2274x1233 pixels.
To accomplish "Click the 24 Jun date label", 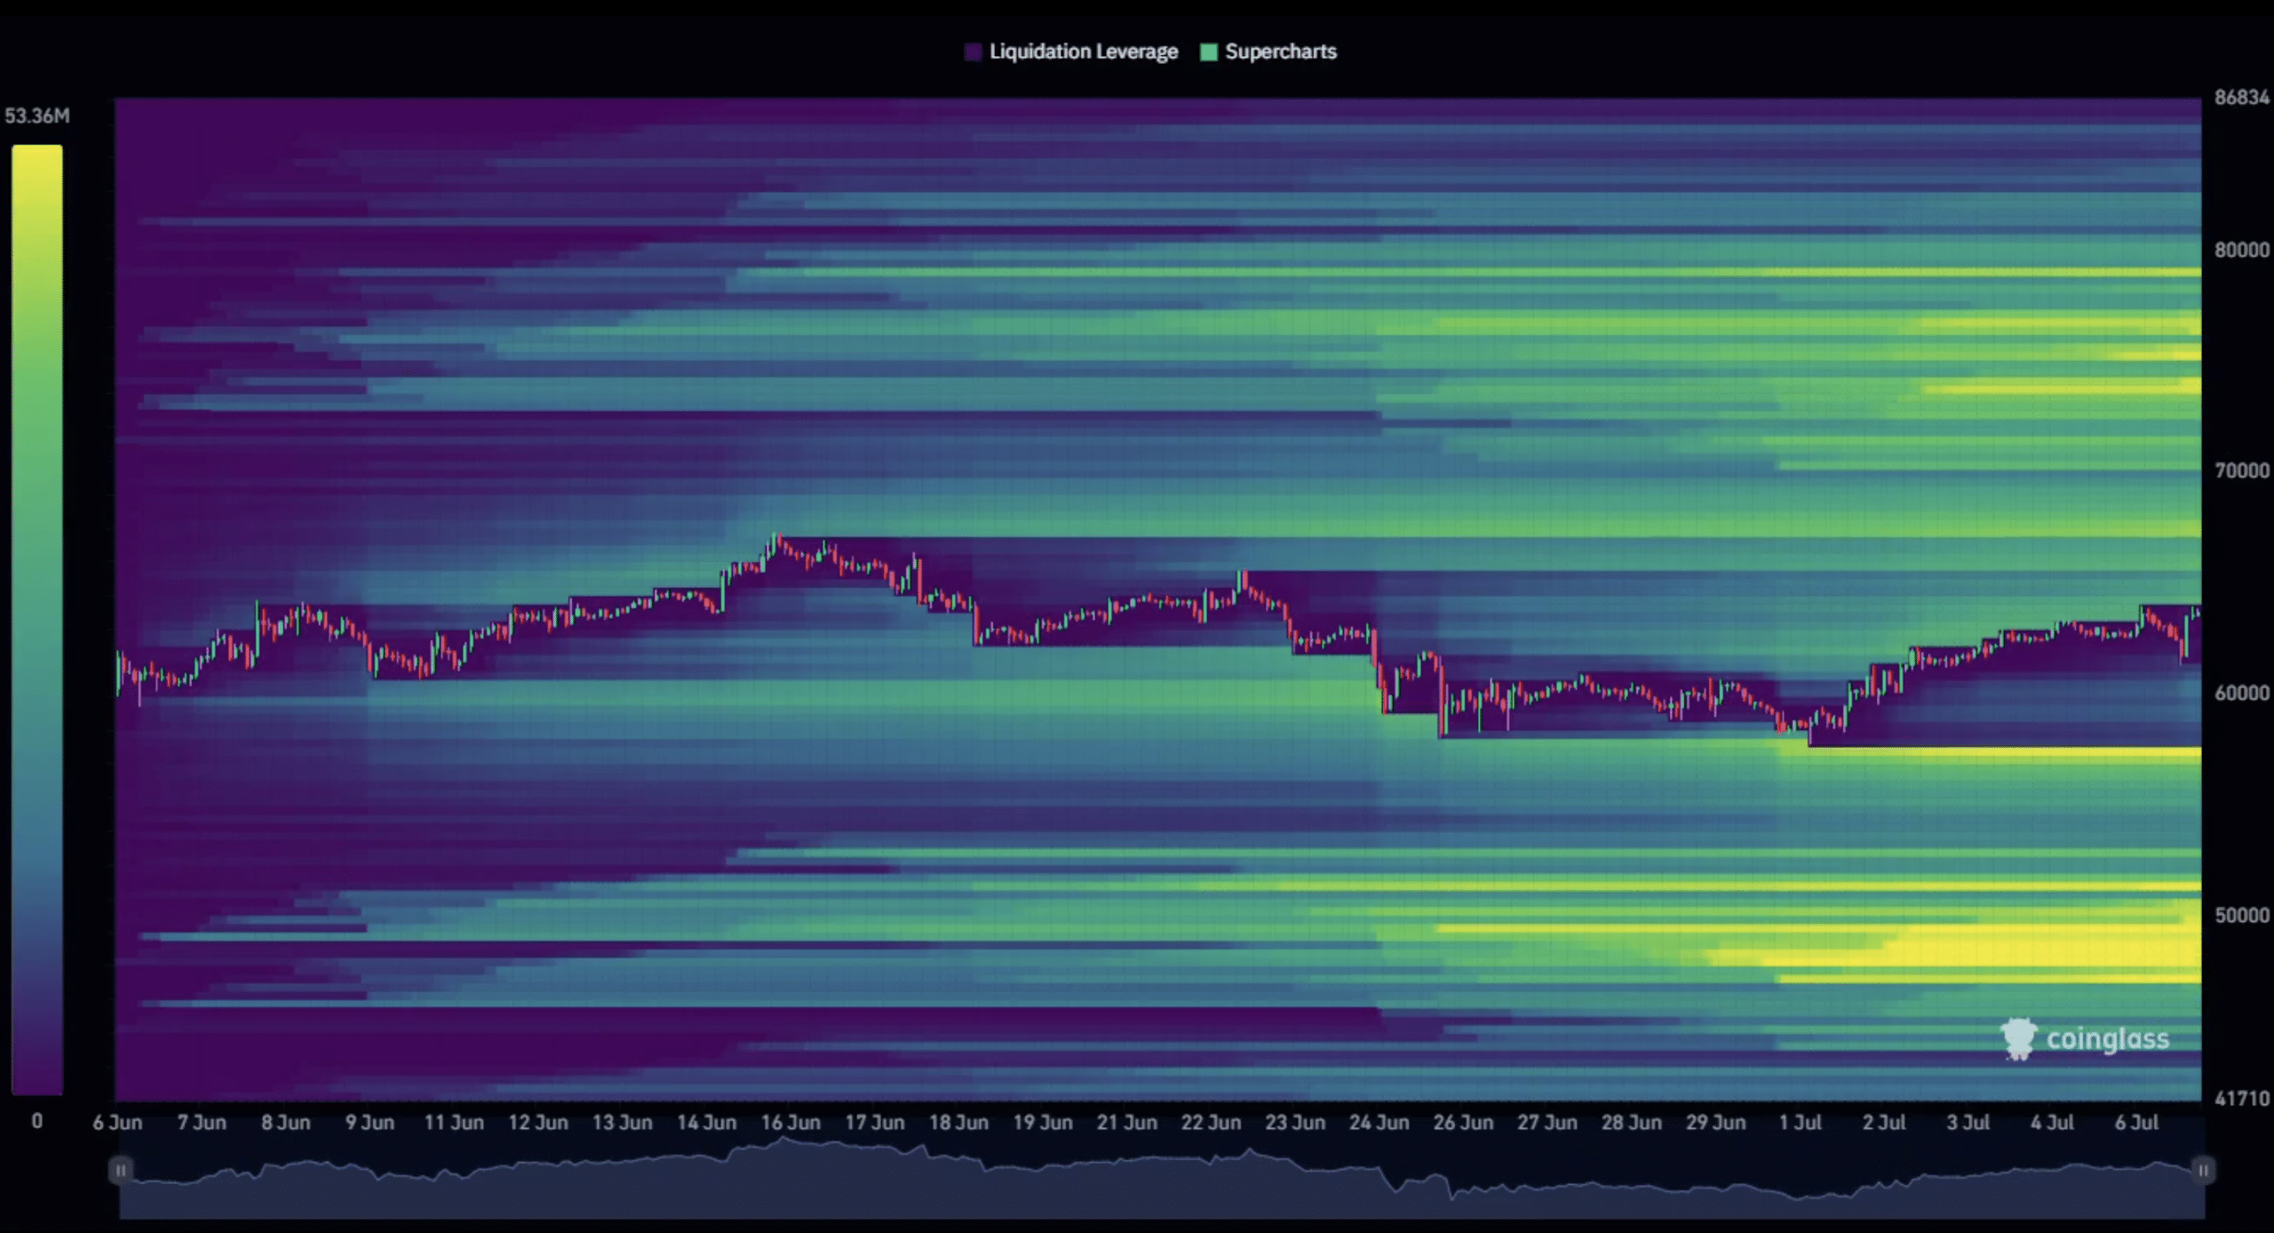I will pos(1379,1123).
